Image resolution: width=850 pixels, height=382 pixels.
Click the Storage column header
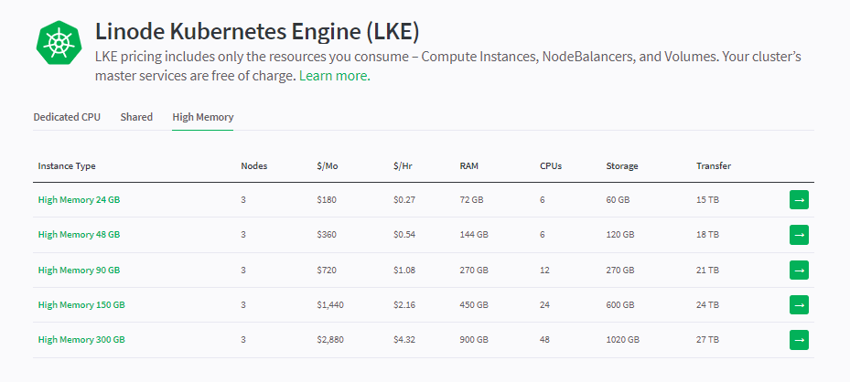(622, 166)
